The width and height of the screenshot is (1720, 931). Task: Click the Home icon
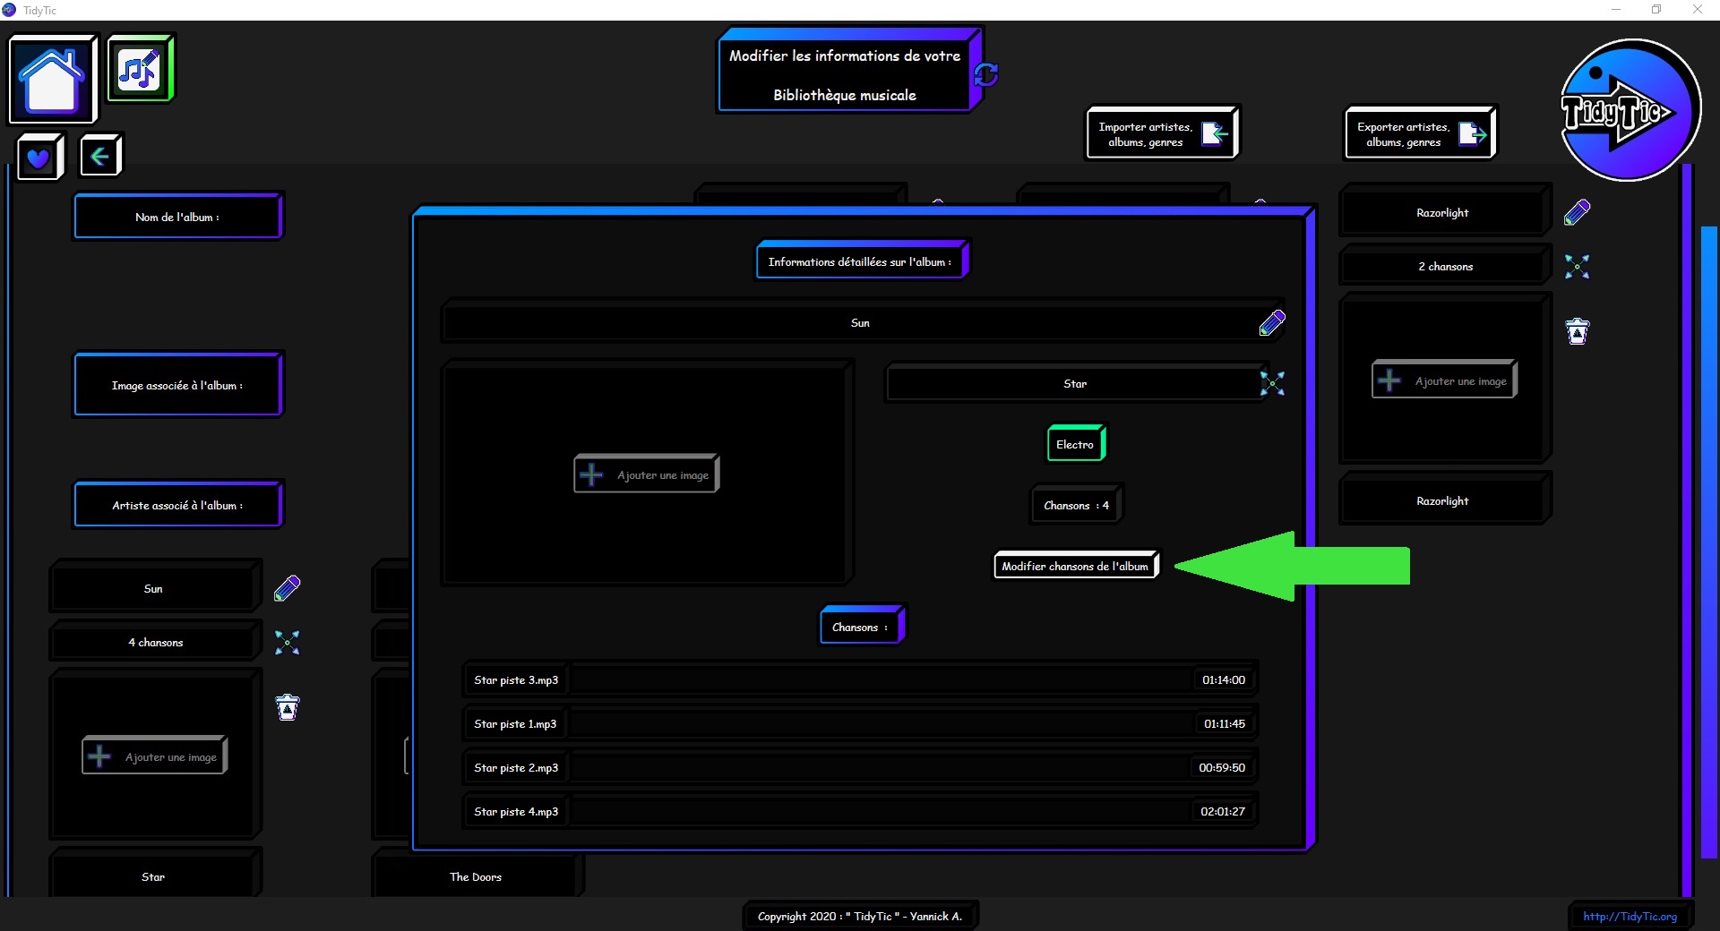click(x=52, y=79)
